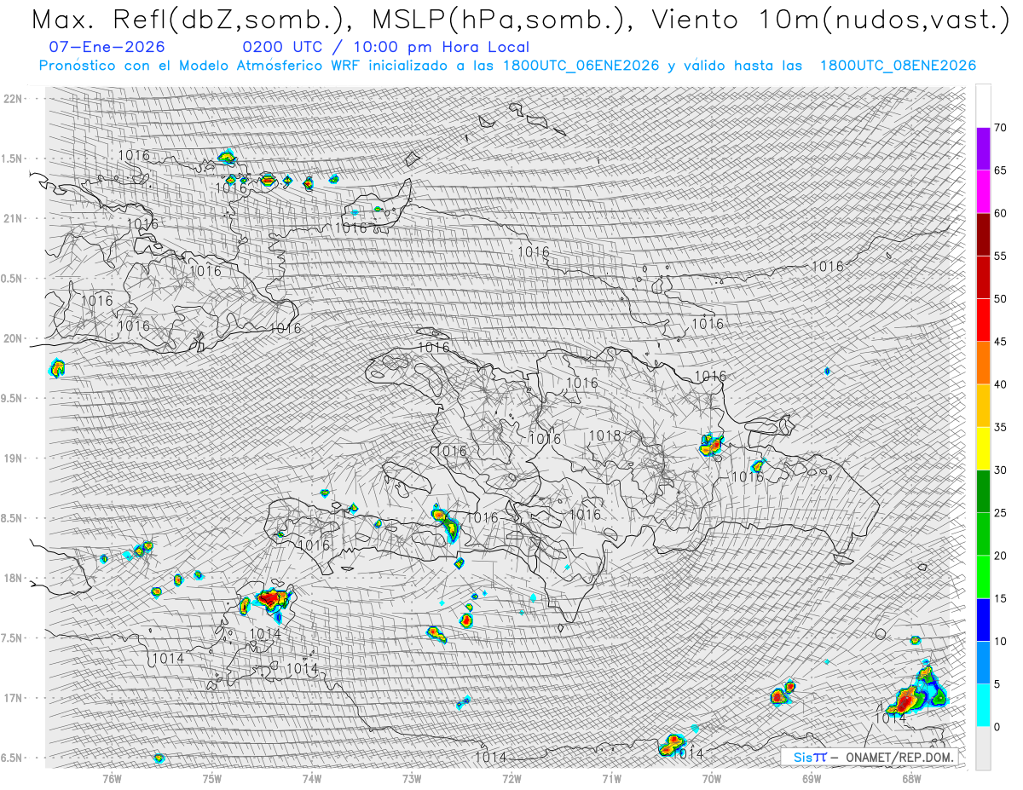Click the colorbar scale value '50'
This screenshot has width=1023, height=790.
pos(1000,299)
